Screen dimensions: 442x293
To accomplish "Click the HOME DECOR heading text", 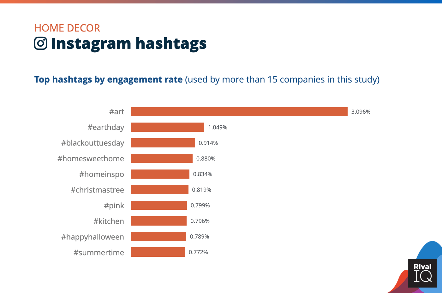I will pos(67,28).
